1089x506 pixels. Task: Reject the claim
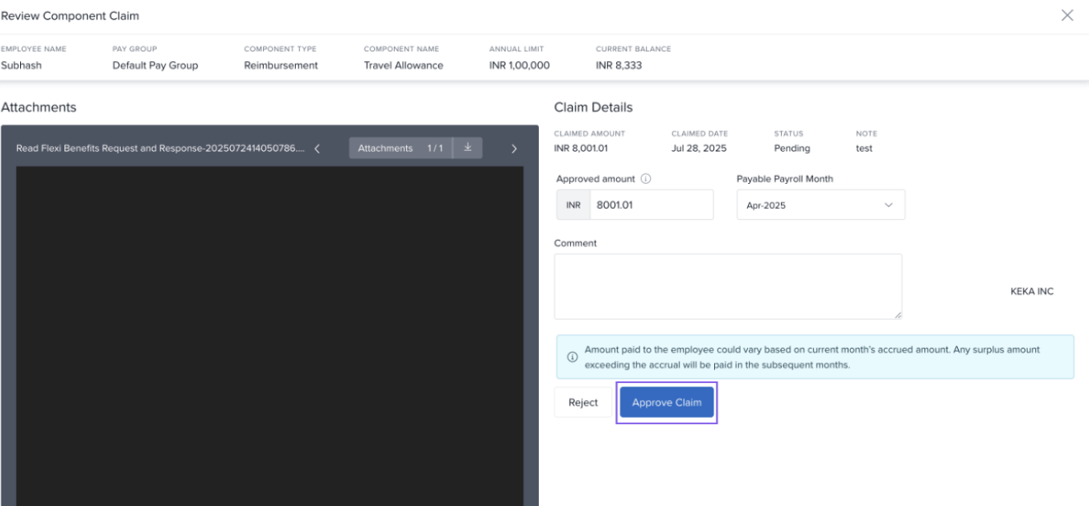click(583, 402)
